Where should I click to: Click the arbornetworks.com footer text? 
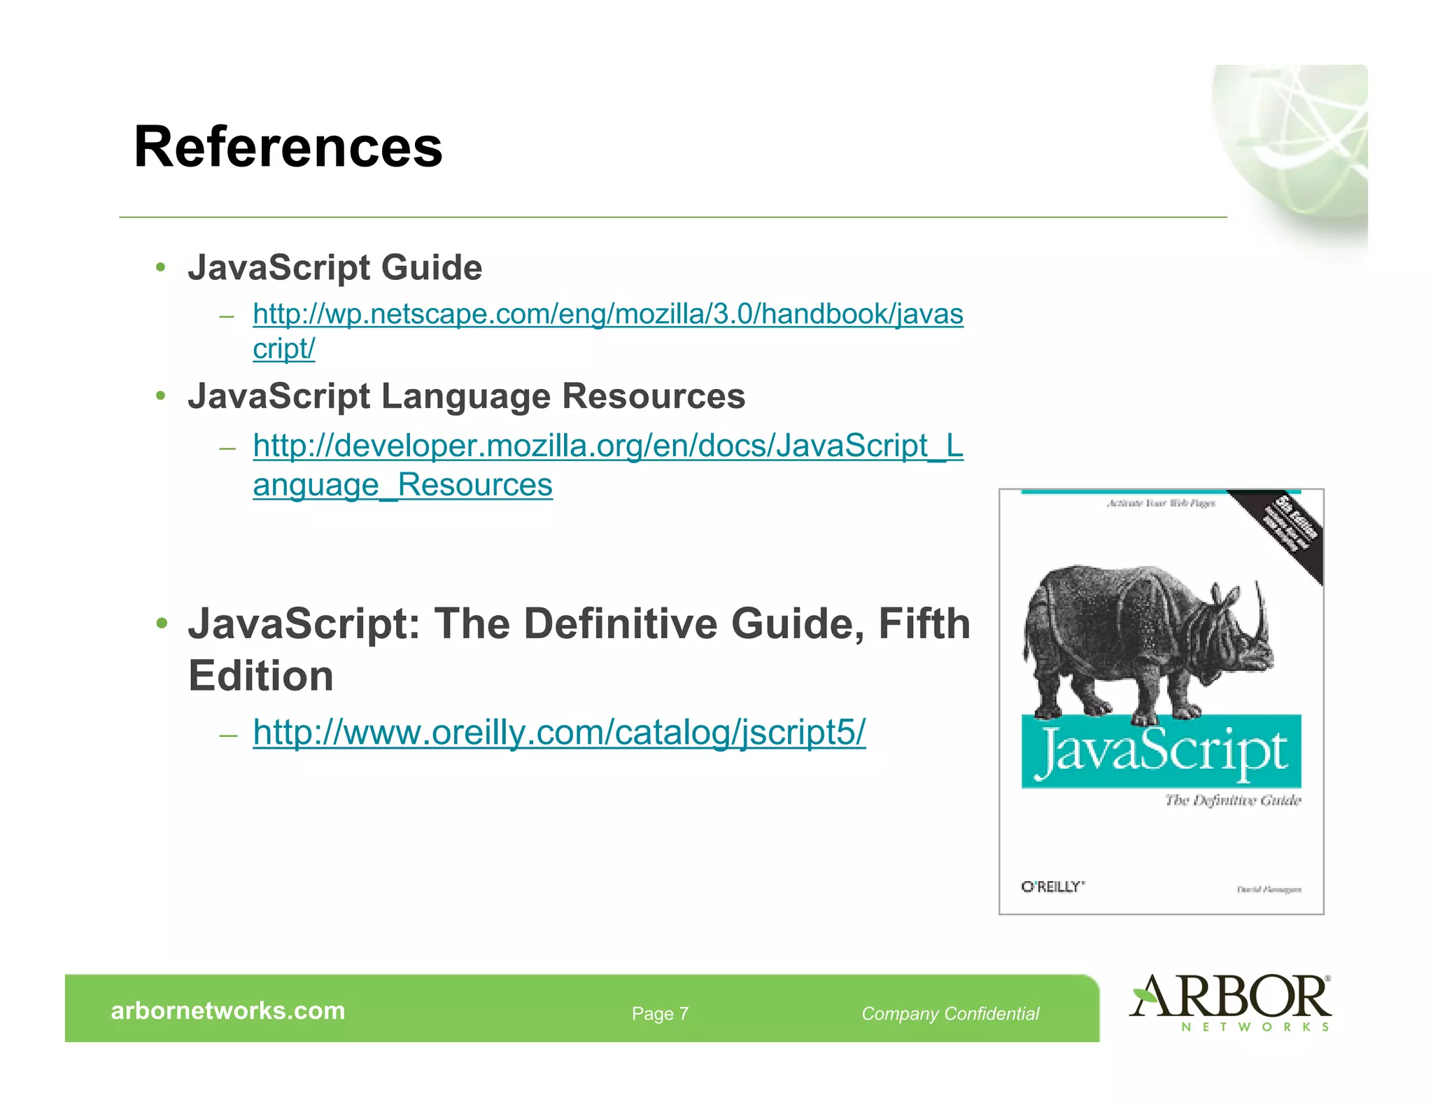tap(228, 1010)
